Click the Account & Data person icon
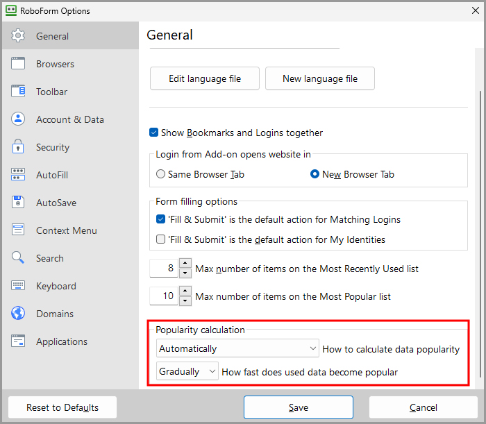The image size is (486, 424). click(x=18, y=119)
